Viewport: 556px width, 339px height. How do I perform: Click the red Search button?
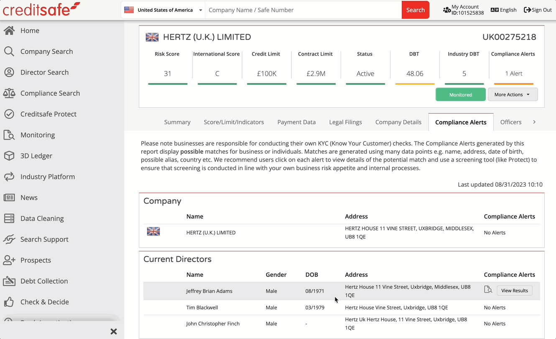(x=416, y=10)
